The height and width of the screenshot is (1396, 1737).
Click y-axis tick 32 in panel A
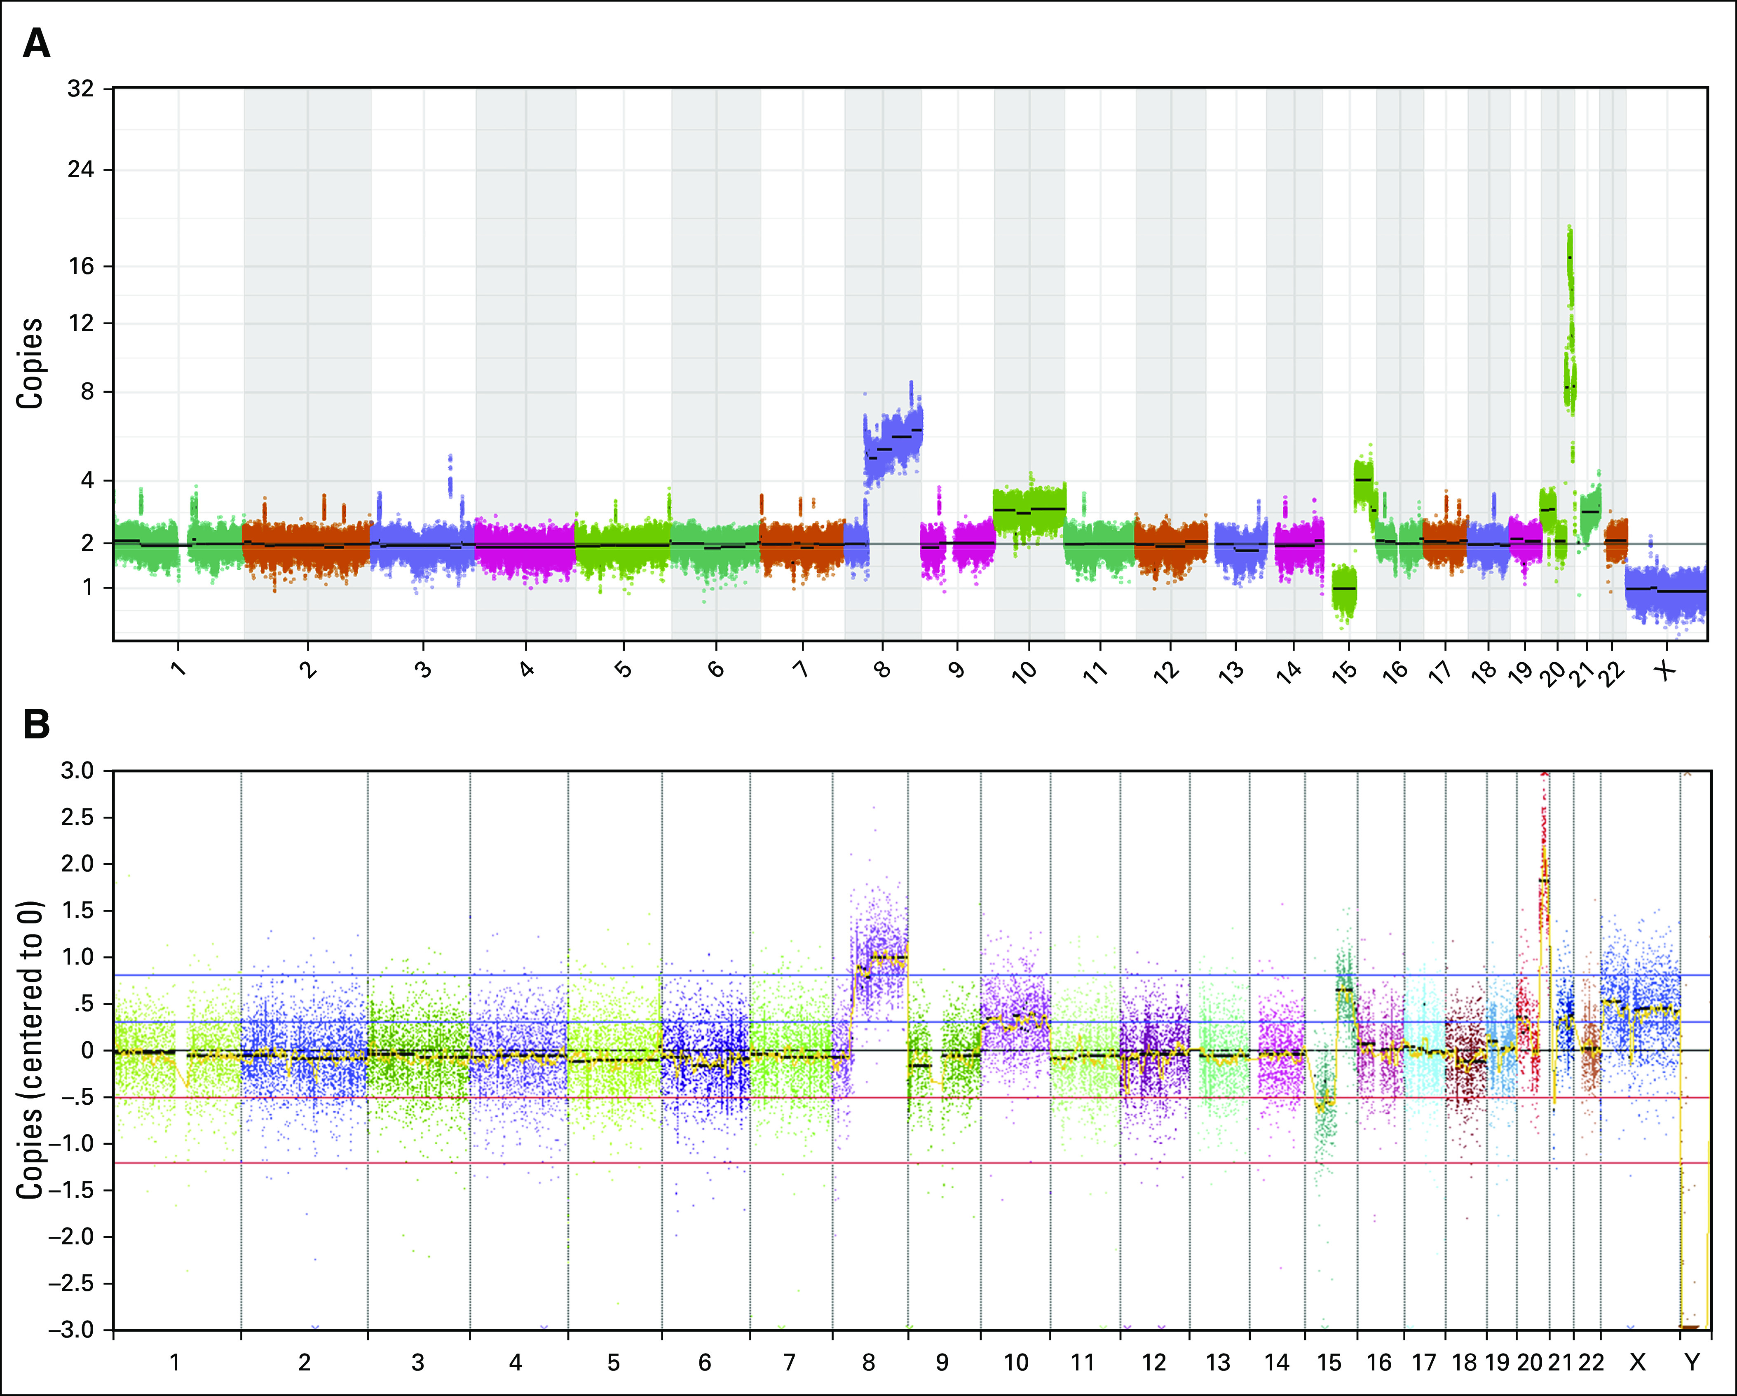(x=81, y=89)
